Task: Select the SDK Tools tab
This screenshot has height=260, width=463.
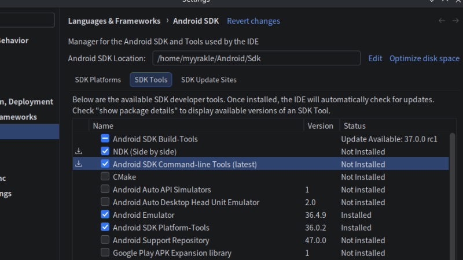Action: [x=150, y=80]
